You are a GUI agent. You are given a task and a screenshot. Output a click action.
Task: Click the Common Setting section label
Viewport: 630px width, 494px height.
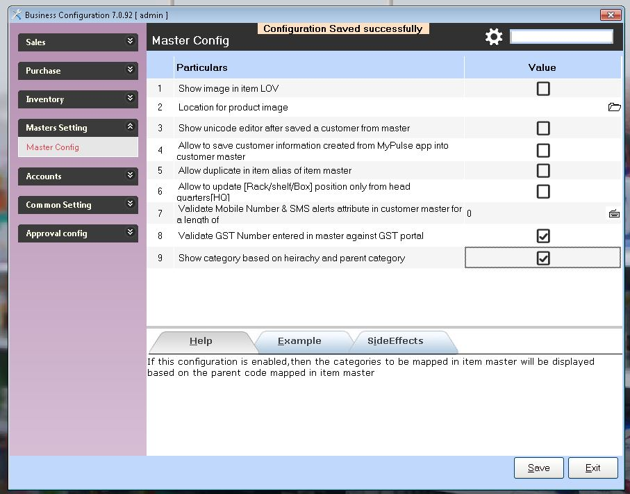[x=58, y=204]
